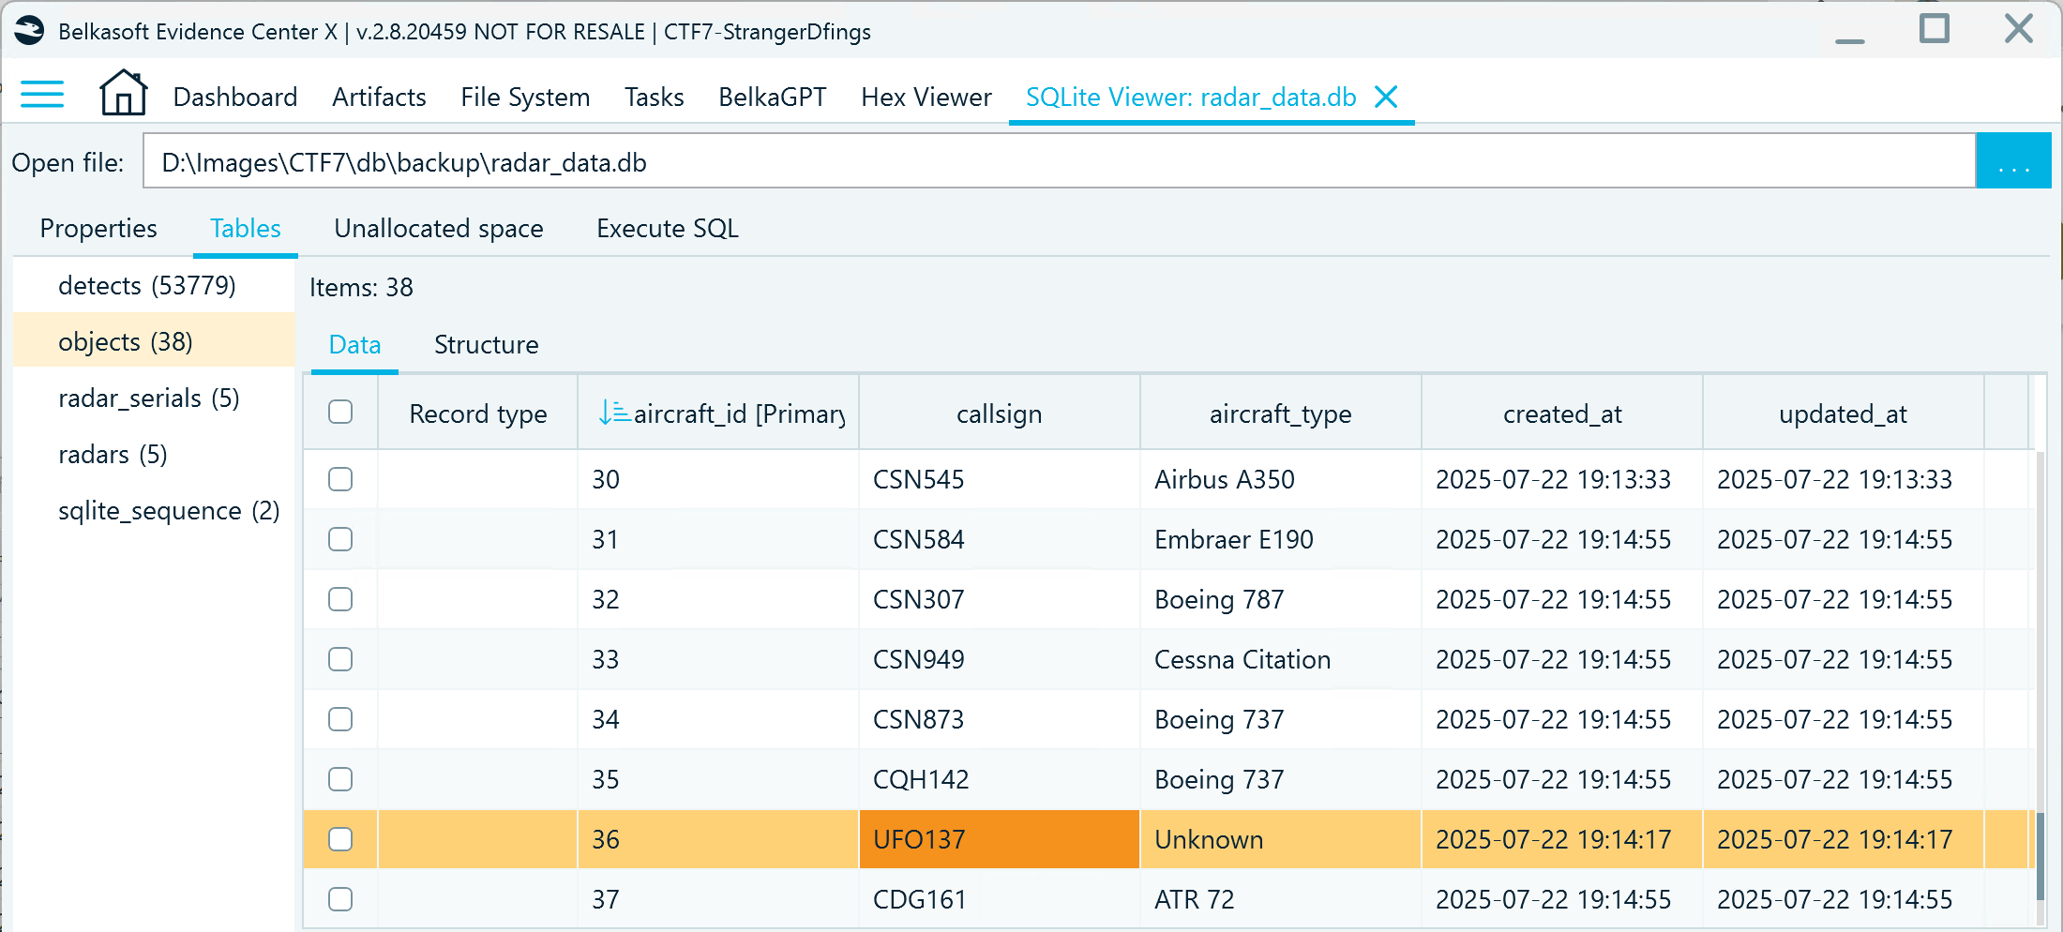Open BelkaGPT tab
Screen dimensions: 2063x932
pos(773,97)
